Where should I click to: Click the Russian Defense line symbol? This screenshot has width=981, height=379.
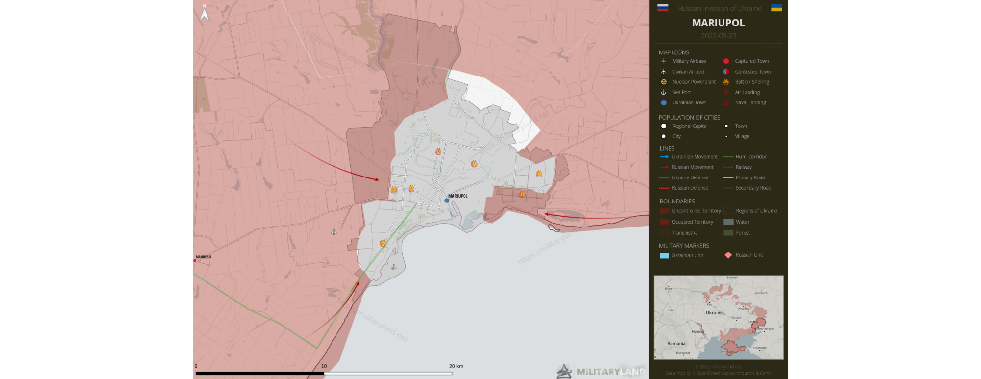(x=664, y=188)
